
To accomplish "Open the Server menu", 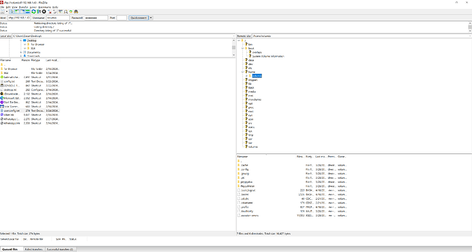I will (33, 7).
